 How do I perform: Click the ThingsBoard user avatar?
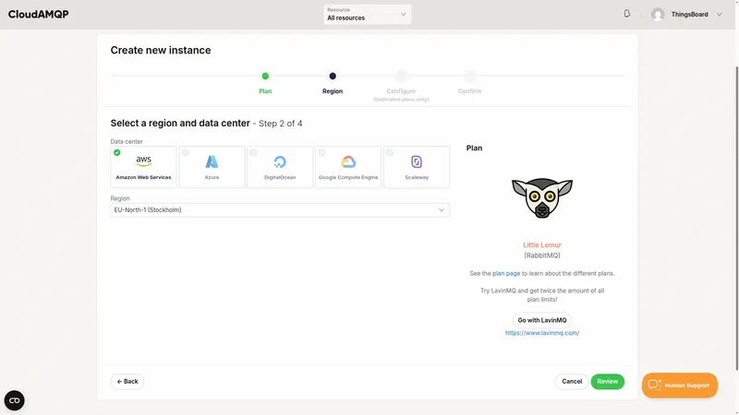coord(658,15)
